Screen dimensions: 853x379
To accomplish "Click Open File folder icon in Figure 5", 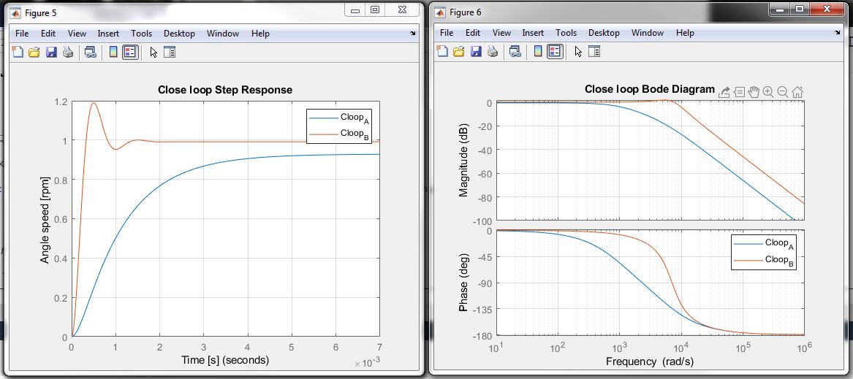I will 34,52.
